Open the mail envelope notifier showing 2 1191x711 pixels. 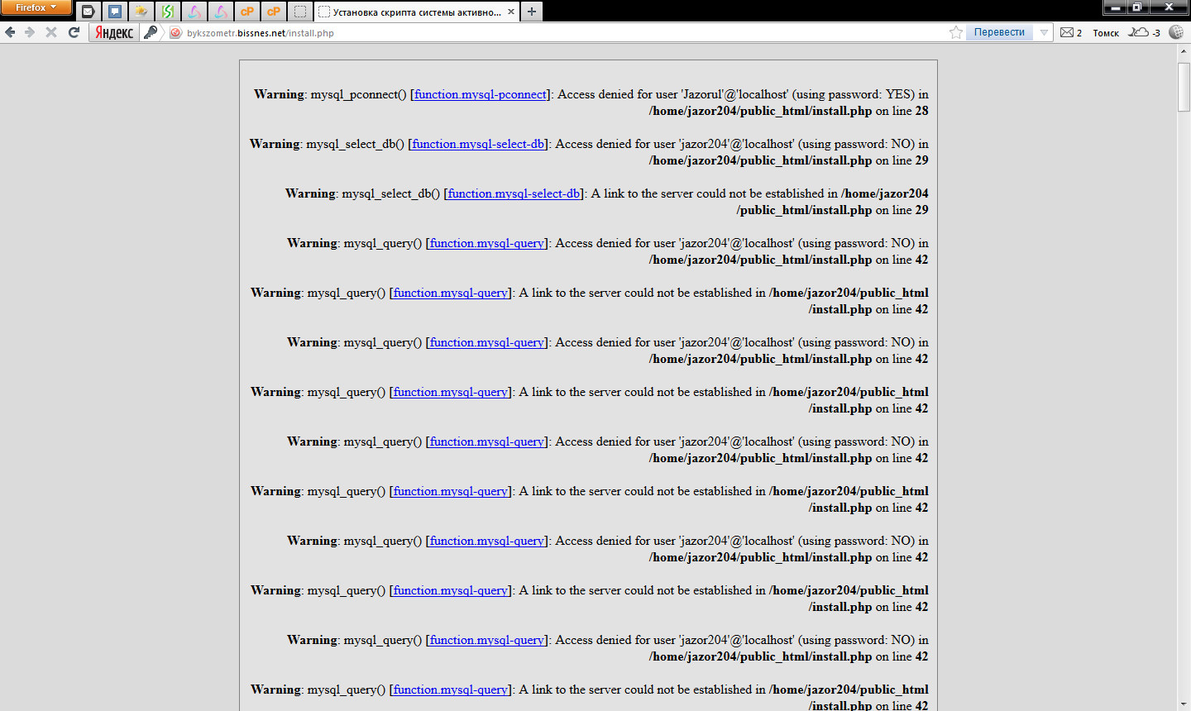point(1071,32)
